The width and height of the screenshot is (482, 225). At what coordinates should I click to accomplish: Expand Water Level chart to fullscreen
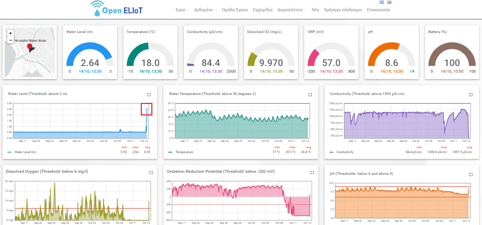[149, 95]
